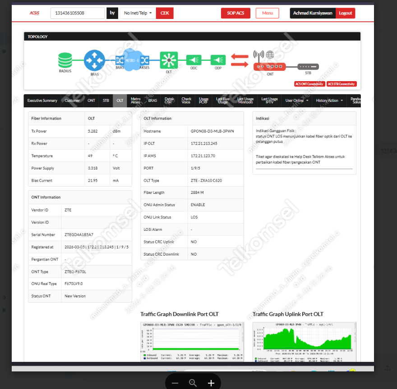Click the ACSIS logo
This screenshot has width=397, height=389.
pos(34,13)
